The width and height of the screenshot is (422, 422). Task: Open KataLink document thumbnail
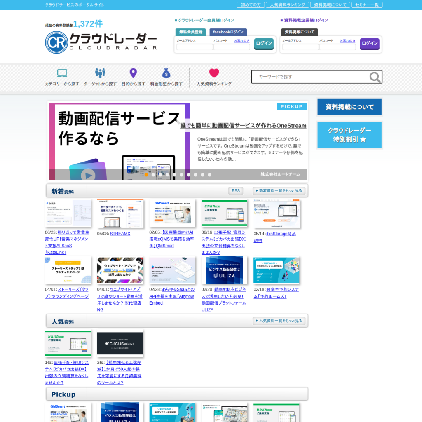(x=68, y=214)
